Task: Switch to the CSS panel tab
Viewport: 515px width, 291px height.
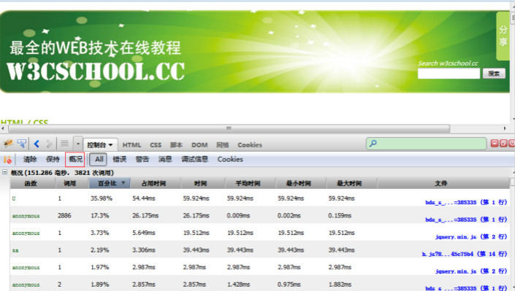Action: (x=156, y=144)
